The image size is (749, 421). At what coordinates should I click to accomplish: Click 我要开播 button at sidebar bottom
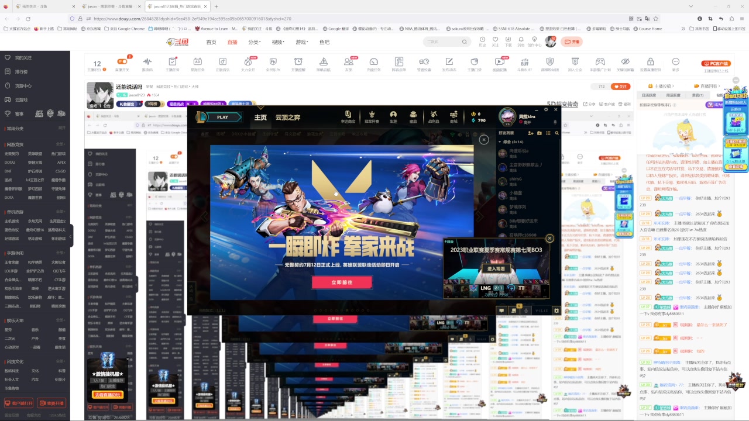[x=51, y=403]
